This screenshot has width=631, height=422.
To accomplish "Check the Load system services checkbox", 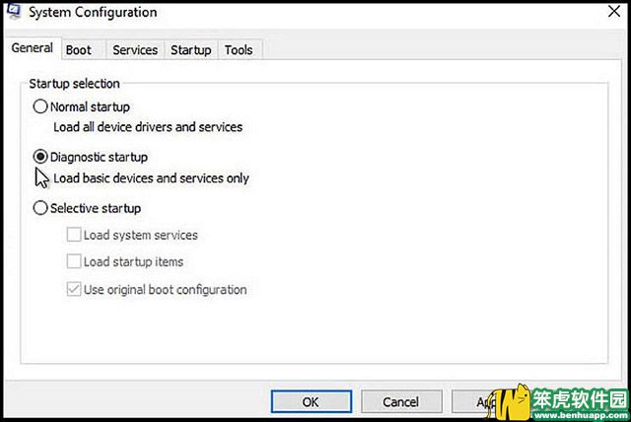I will click(x=74, y=235).
